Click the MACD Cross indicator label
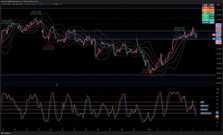223x135 pixels. pyautogui.click(x=204, y=106)
